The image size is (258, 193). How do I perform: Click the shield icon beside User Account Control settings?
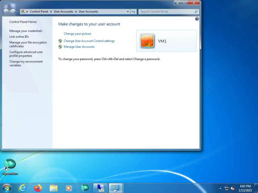click(x=60, y=41)
